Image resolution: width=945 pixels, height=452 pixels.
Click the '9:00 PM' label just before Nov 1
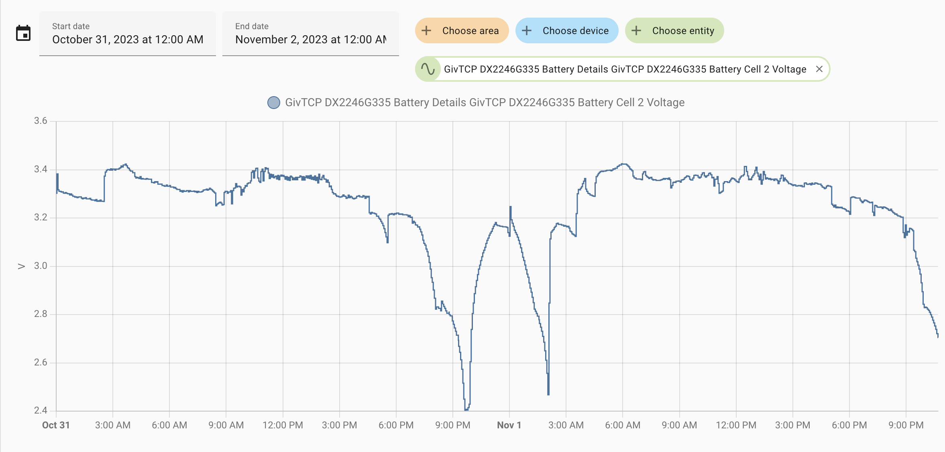click(453, 425)
